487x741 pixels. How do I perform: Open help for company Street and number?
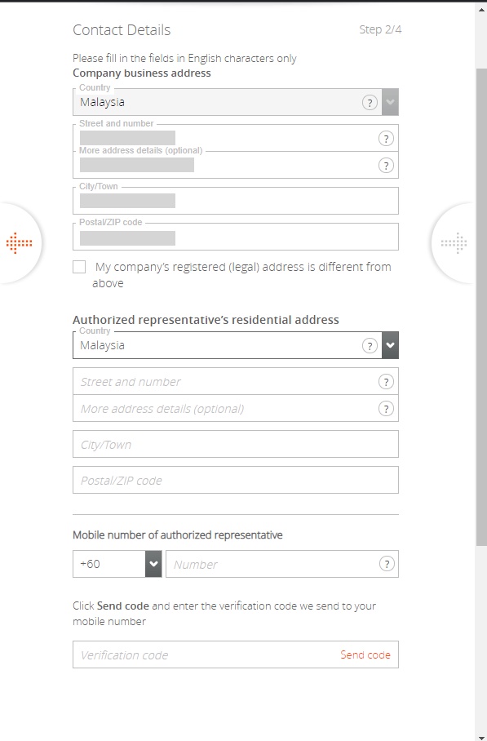tap(386, 139)
